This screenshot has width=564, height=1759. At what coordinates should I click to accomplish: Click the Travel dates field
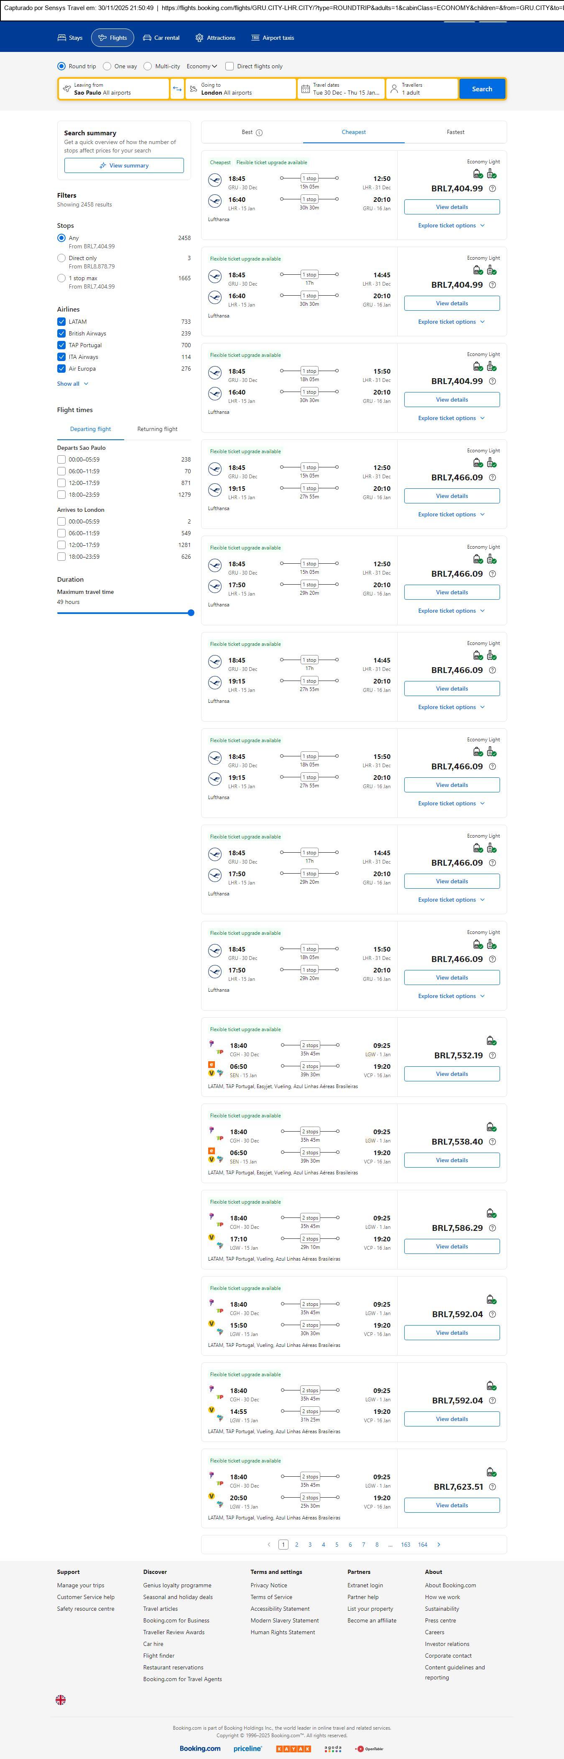point(340,89)
